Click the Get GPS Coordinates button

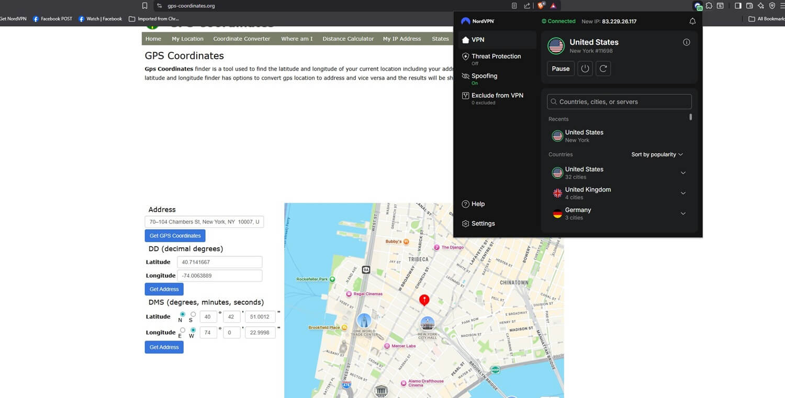(x=175, y=235)
